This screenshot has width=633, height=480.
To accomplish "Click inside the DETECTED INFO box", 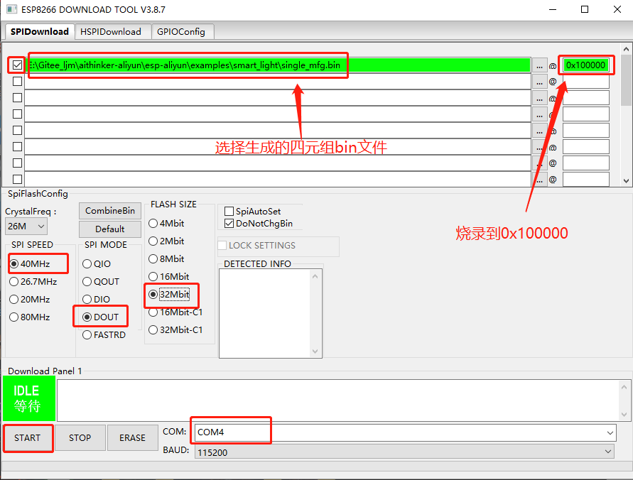I will [271, 313].
